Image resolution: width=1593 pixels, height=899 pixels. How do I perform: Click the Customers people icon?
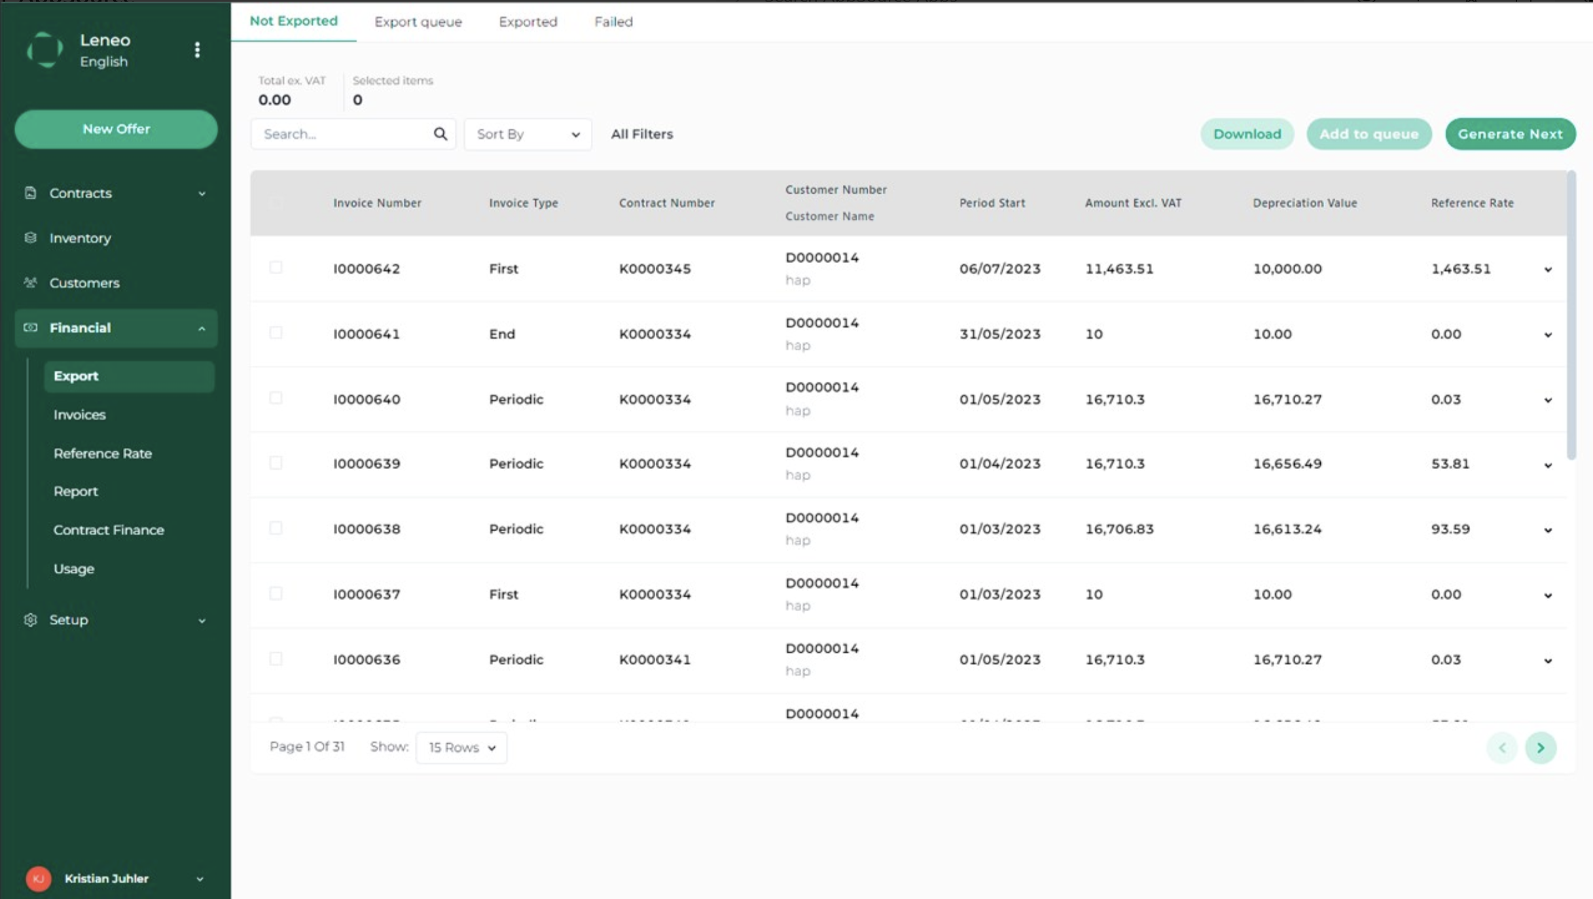[30, 283]
